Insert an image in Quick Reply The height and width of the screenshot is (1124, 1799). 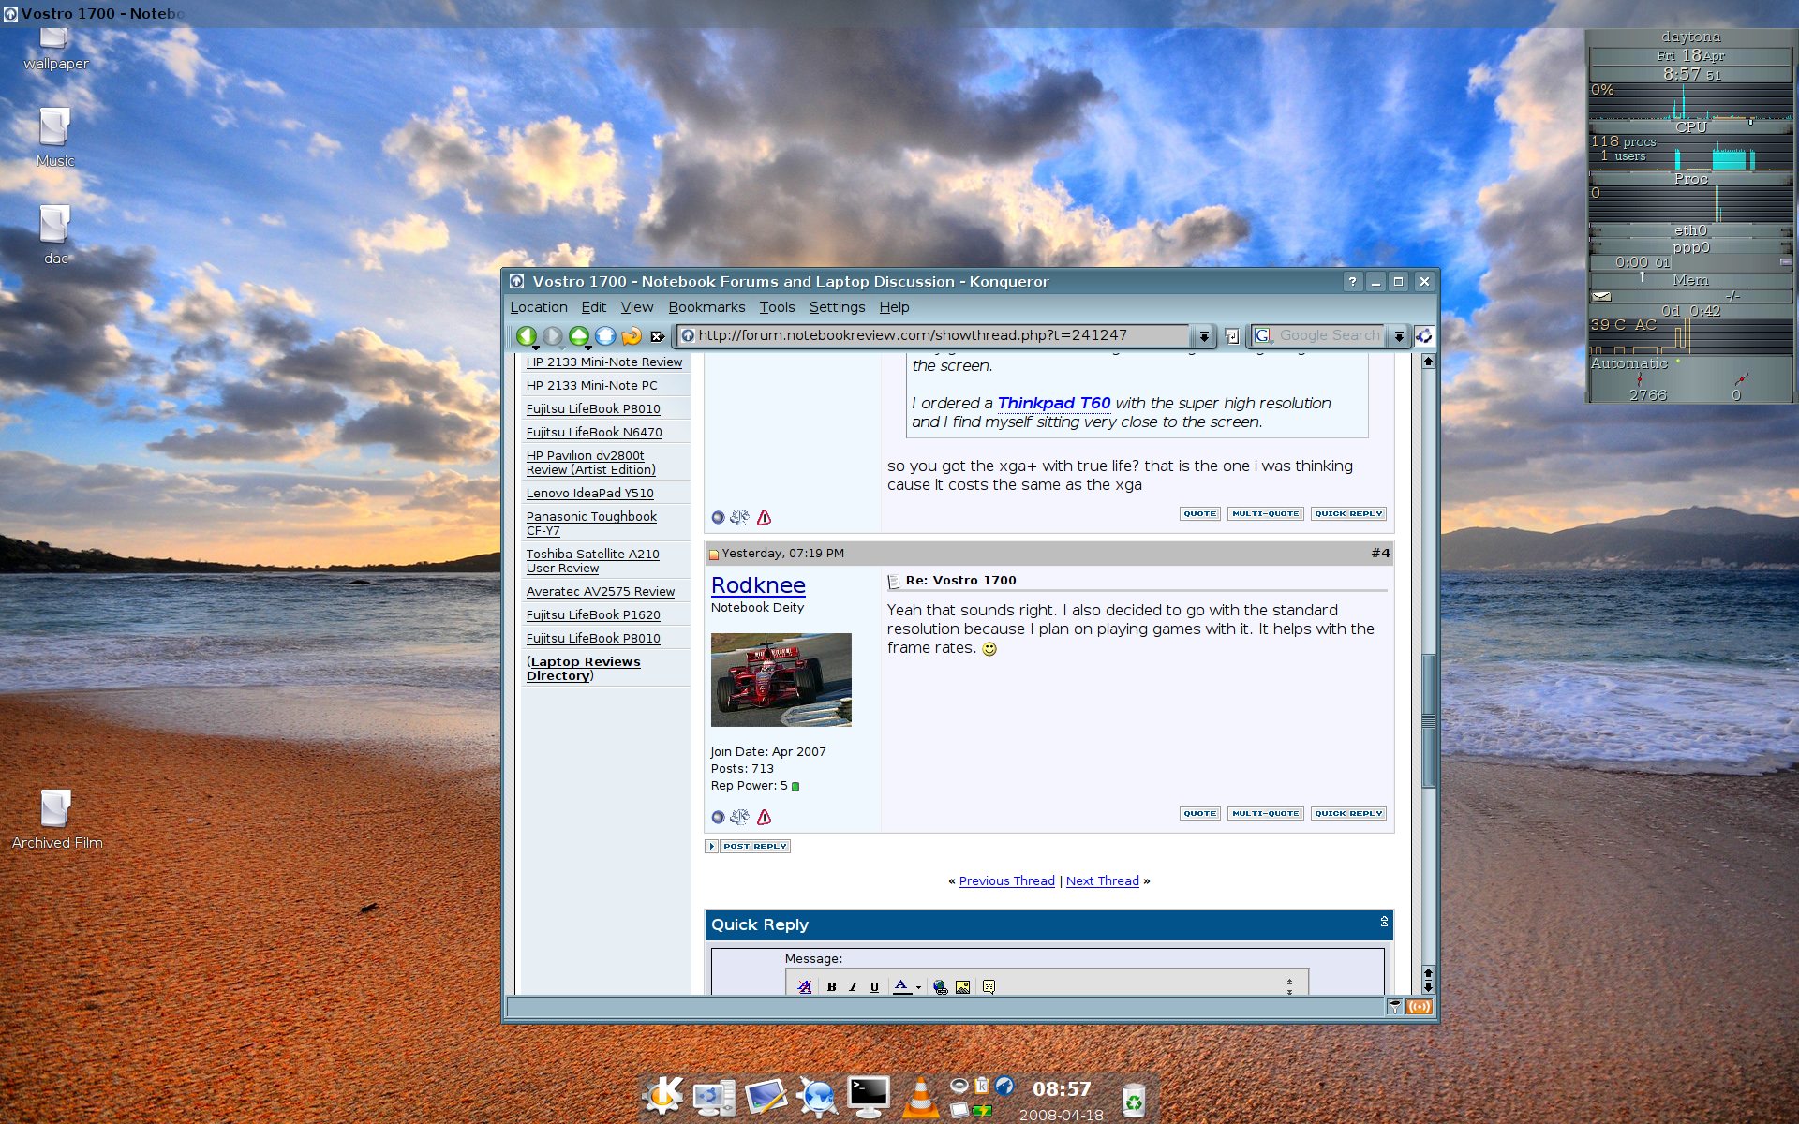962,986
